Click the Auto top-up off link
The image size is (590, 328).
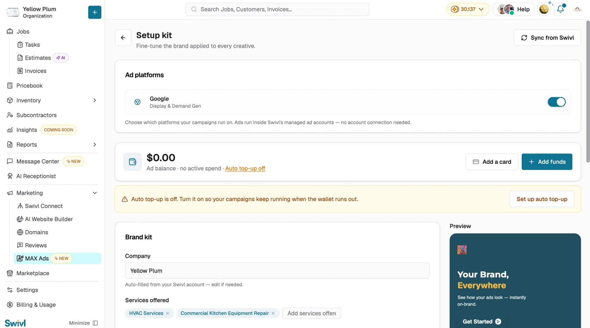(x=245, y=168)
